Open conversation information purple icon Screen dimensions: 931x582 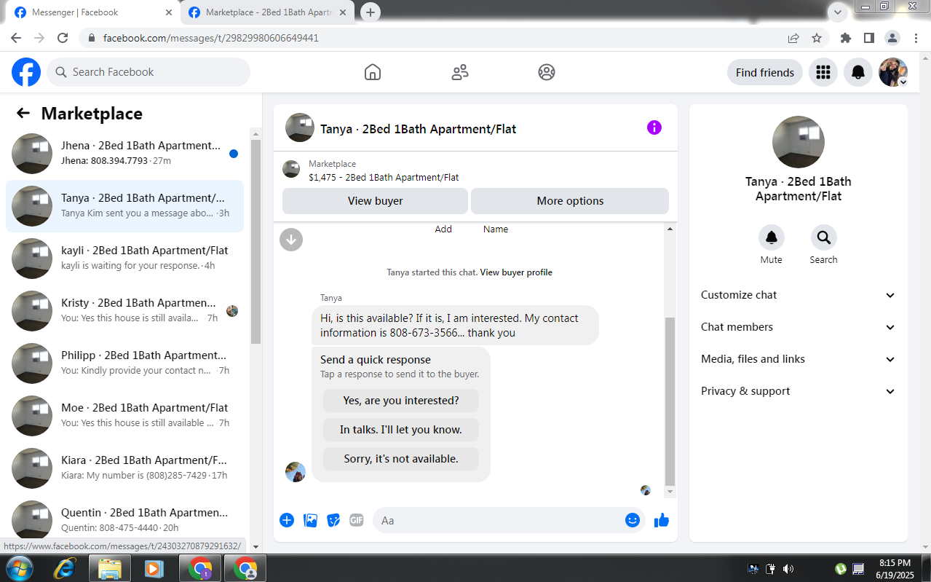pos(654,127)
